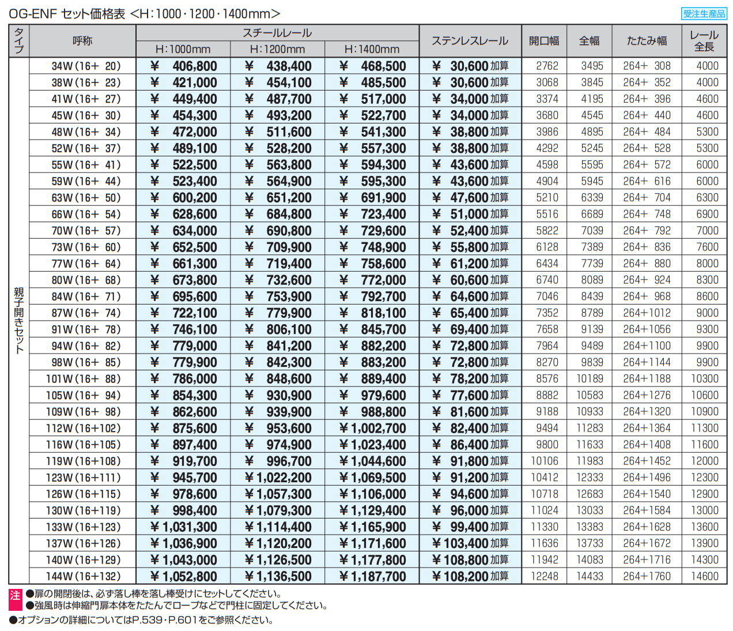Click the ¥1,187,700 price cell
733x631 pixels.
pyautogui.click(x=372, y=576)
